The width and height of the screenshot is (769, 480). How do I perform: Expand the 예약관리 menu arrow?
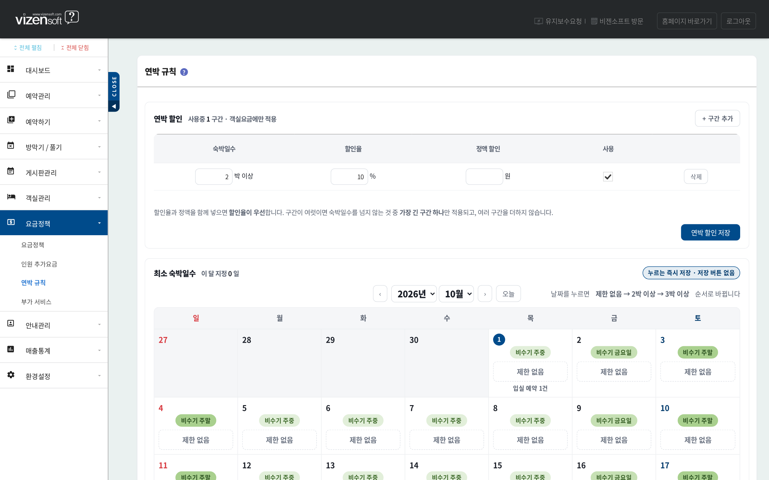coord(99,95)
